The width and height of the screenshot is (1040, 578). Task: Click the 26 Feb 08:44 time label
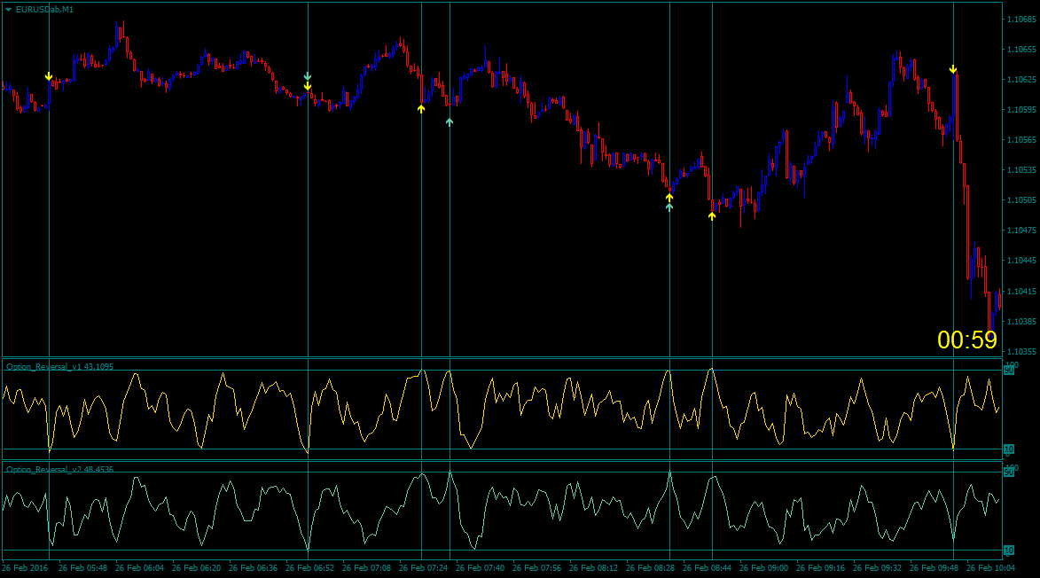pos(707,568)
